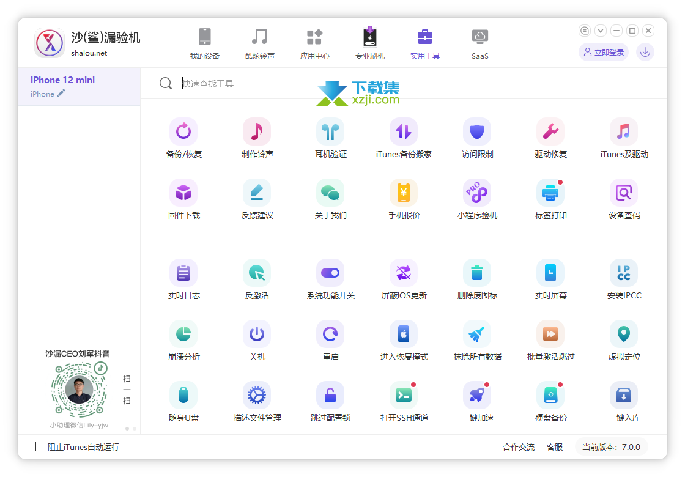The height and width of the screenshot is (477, 685).
Task: Click the second carousel dot in sidebar
Action: 135,429
